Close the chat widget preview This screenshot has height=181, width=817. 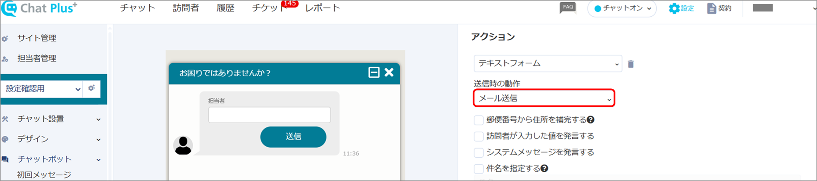pyautogui.click(x=389, y=72)
